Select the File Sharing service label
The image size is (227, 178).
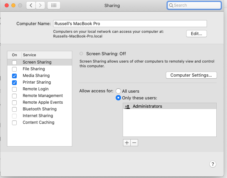(34, 69)
